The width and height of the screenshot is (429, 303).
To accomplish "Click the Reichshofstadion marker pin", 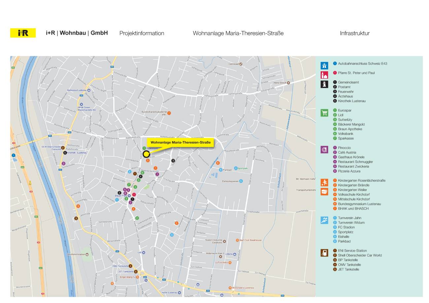I will [87, 254].
